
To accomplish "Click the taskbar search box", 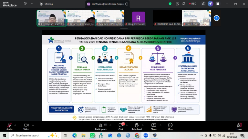I will (x=35, y=135).
